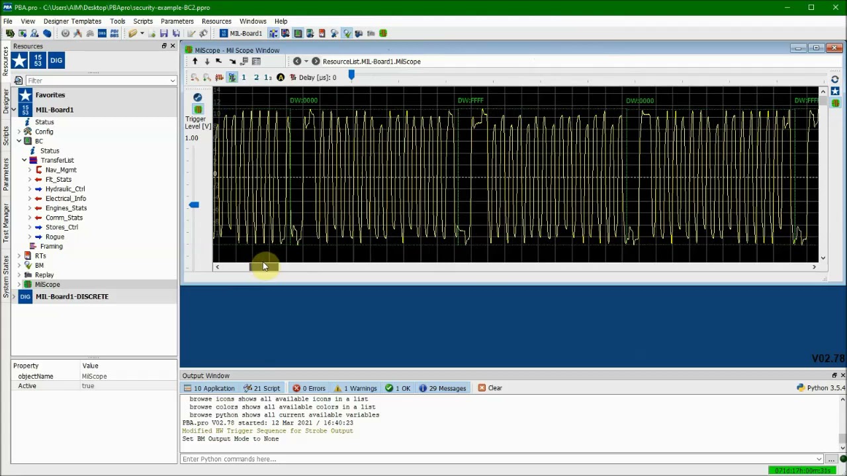Go back with MilScope navigation arrow
Viewport: 847px width, 476px height.
(x=297, y=61)
